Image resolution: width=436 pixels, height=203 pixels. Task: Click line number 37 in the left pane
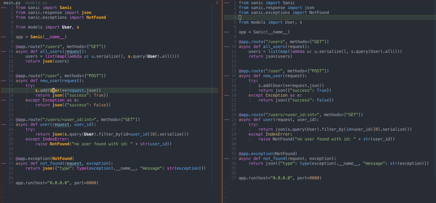11,183
